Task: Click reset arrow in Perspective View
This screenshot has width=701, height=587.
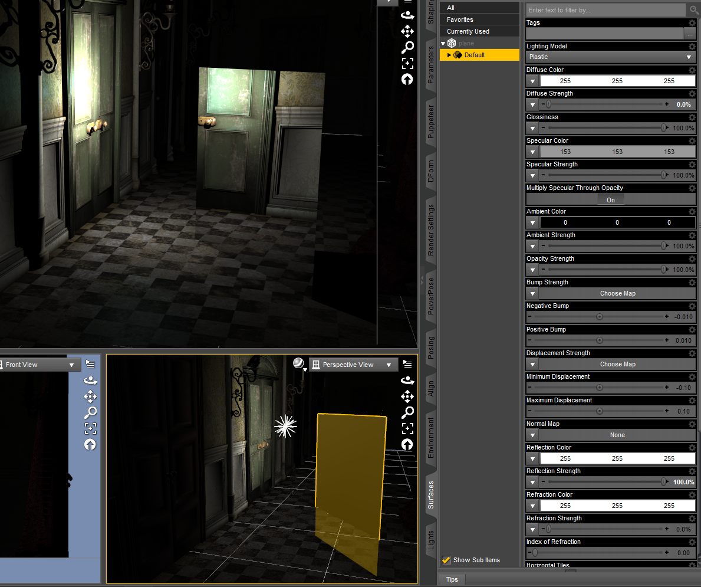Action: pyautogui.click(x=407, y=444)
